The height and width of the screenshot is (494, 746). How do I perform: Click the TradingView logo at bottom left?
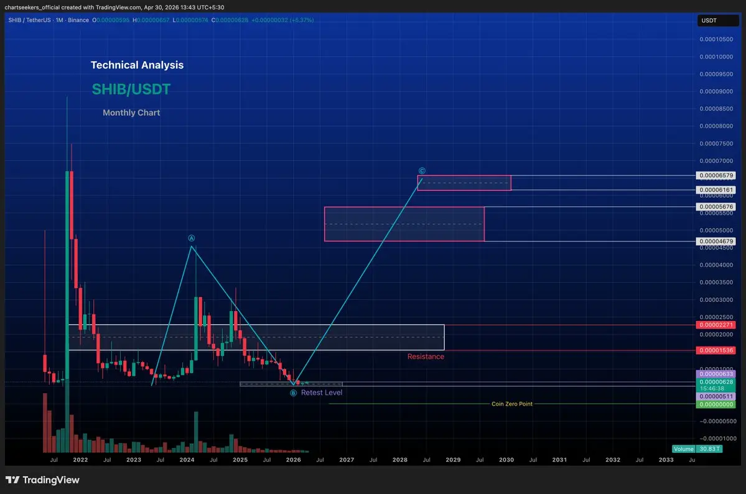pyautogui.click(x=42, y=480)
